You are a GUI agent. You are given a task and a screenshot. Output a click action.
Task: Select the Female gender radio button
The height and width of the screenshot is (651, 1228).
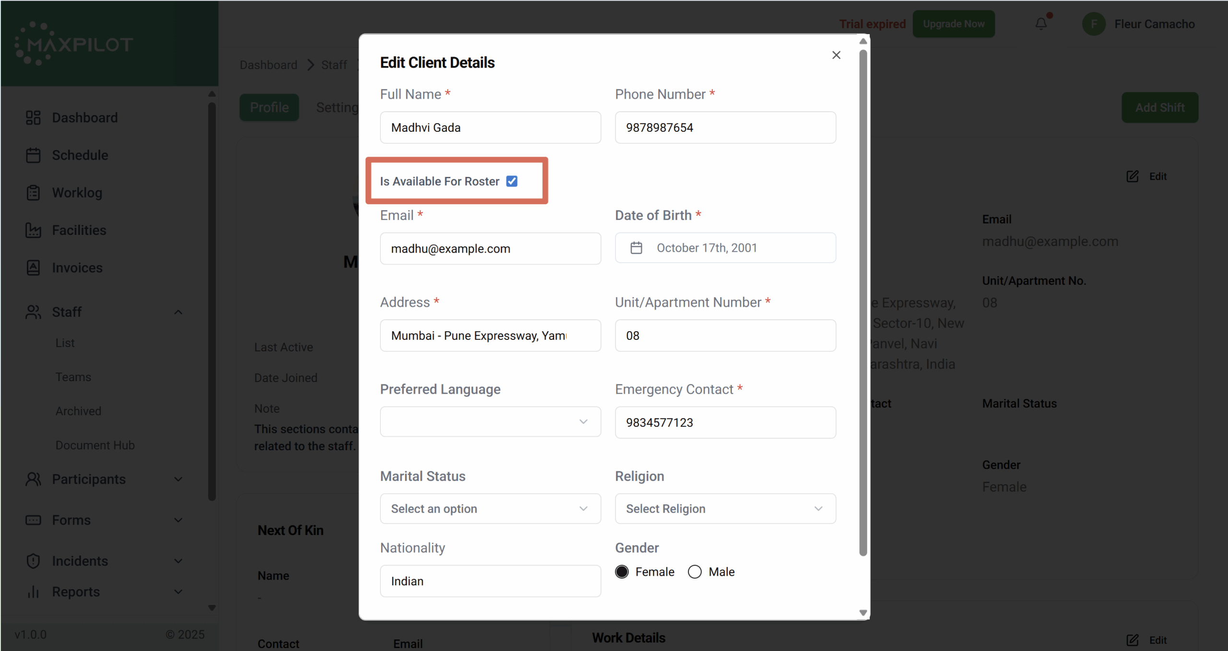[622, 572]
